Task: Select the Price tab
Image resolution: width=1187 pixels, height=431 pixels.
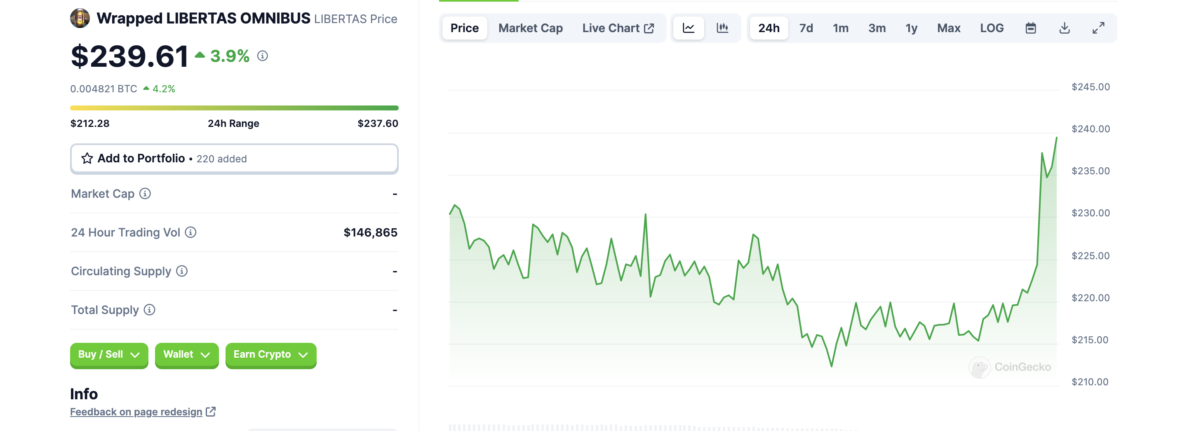Action: pyautogui.click(x=465, y=28)
